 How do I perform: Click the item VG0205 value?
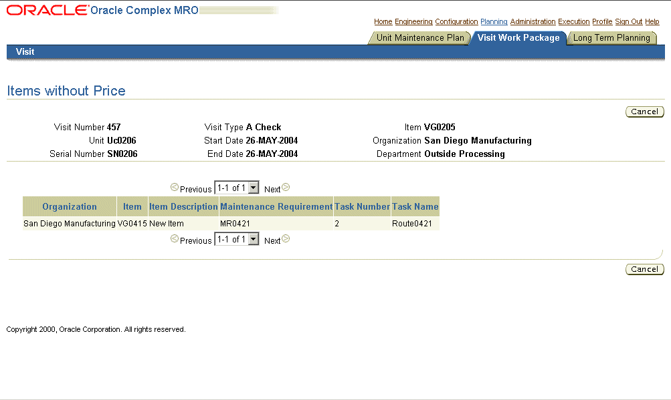click(x=440, y=127)
